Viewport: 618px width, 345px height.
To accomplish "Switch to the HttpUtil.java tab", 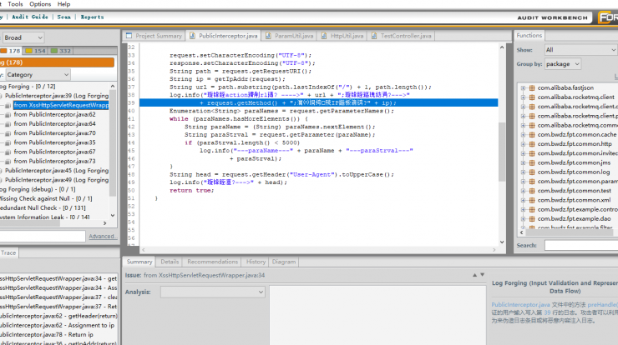I will click(342, 36).
